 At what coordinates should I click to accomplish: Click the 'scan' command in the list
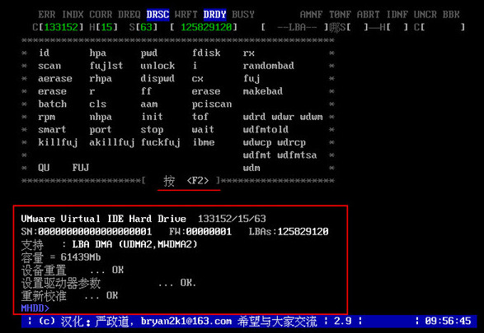click(x=49, y=66)
